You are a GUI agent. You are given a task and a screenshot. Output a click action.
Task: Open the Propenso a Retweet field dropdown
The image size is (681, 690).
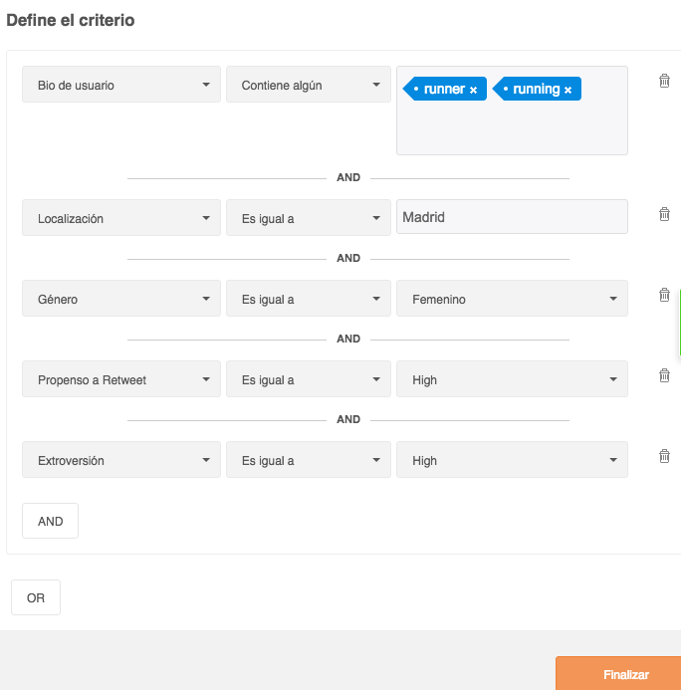pos(121,379)
